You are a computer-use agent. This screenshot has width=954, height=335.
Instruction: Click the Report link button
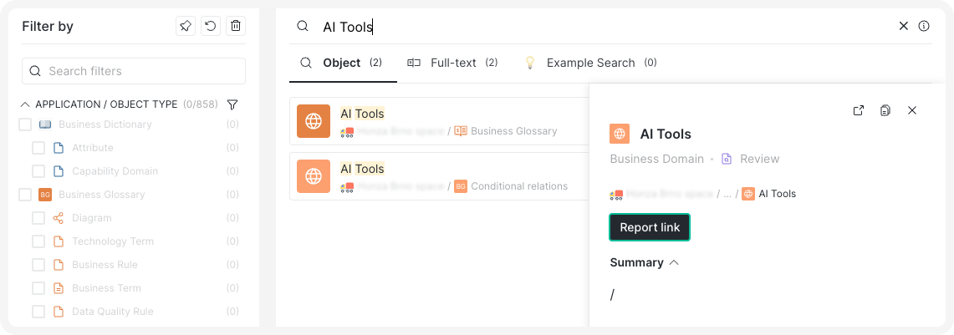click(650, 227)
